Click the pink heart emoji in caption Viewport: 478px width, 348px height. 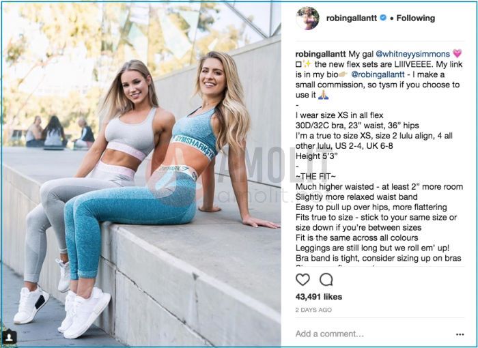(458, 54)
